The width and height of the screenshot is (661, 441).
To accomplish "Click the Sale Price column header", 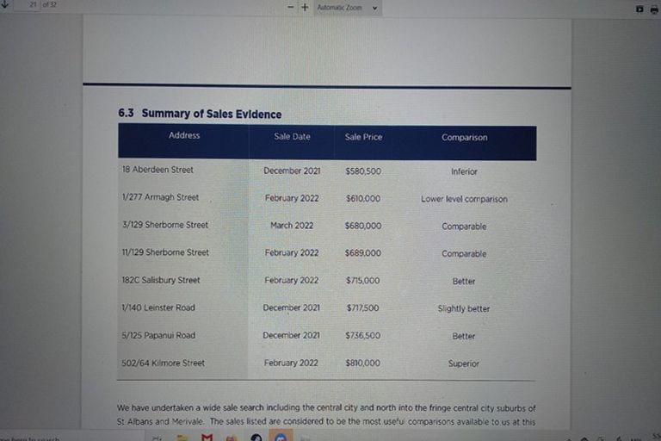I will click(363, 137).
